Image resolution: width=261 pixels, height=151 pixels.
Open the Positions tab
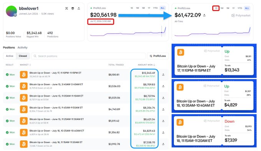coord(9,47)
